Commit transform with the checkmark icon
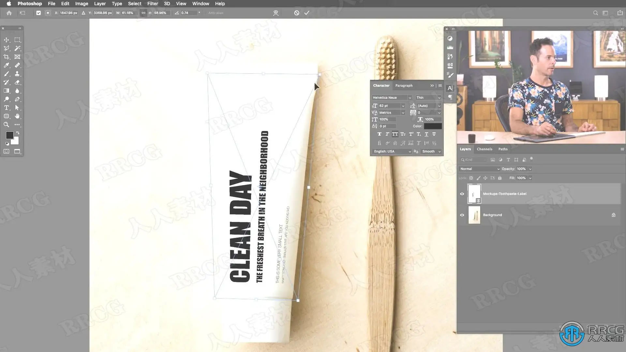Viewport: 626px width, 352px height. (306, 13)
